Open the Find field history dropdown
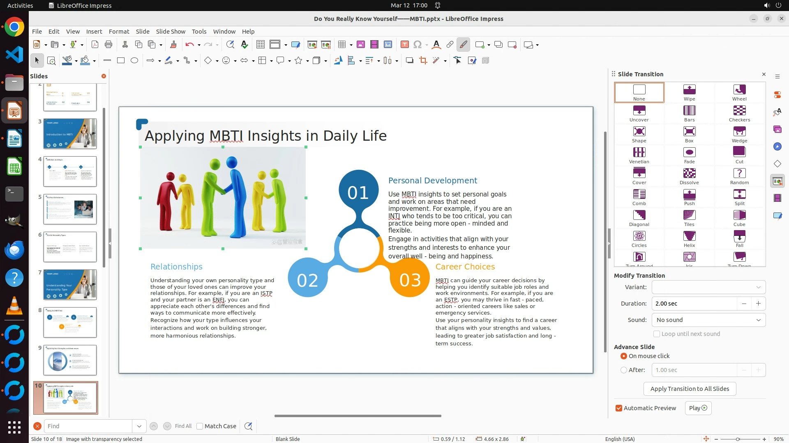Image resolution: width=789 pixels, height=443 pixels. pyautogui.click(x=139, y=426)
